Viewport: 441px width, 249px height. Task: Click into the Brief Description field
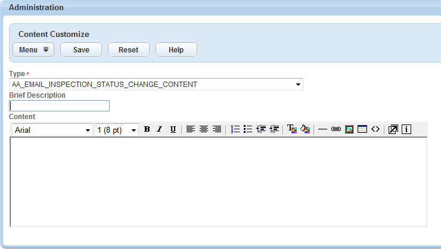[60, 106]
